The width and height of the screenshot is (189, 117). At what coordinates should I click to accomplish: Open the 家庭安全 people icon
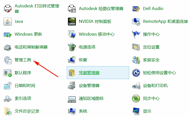(136, 60)
